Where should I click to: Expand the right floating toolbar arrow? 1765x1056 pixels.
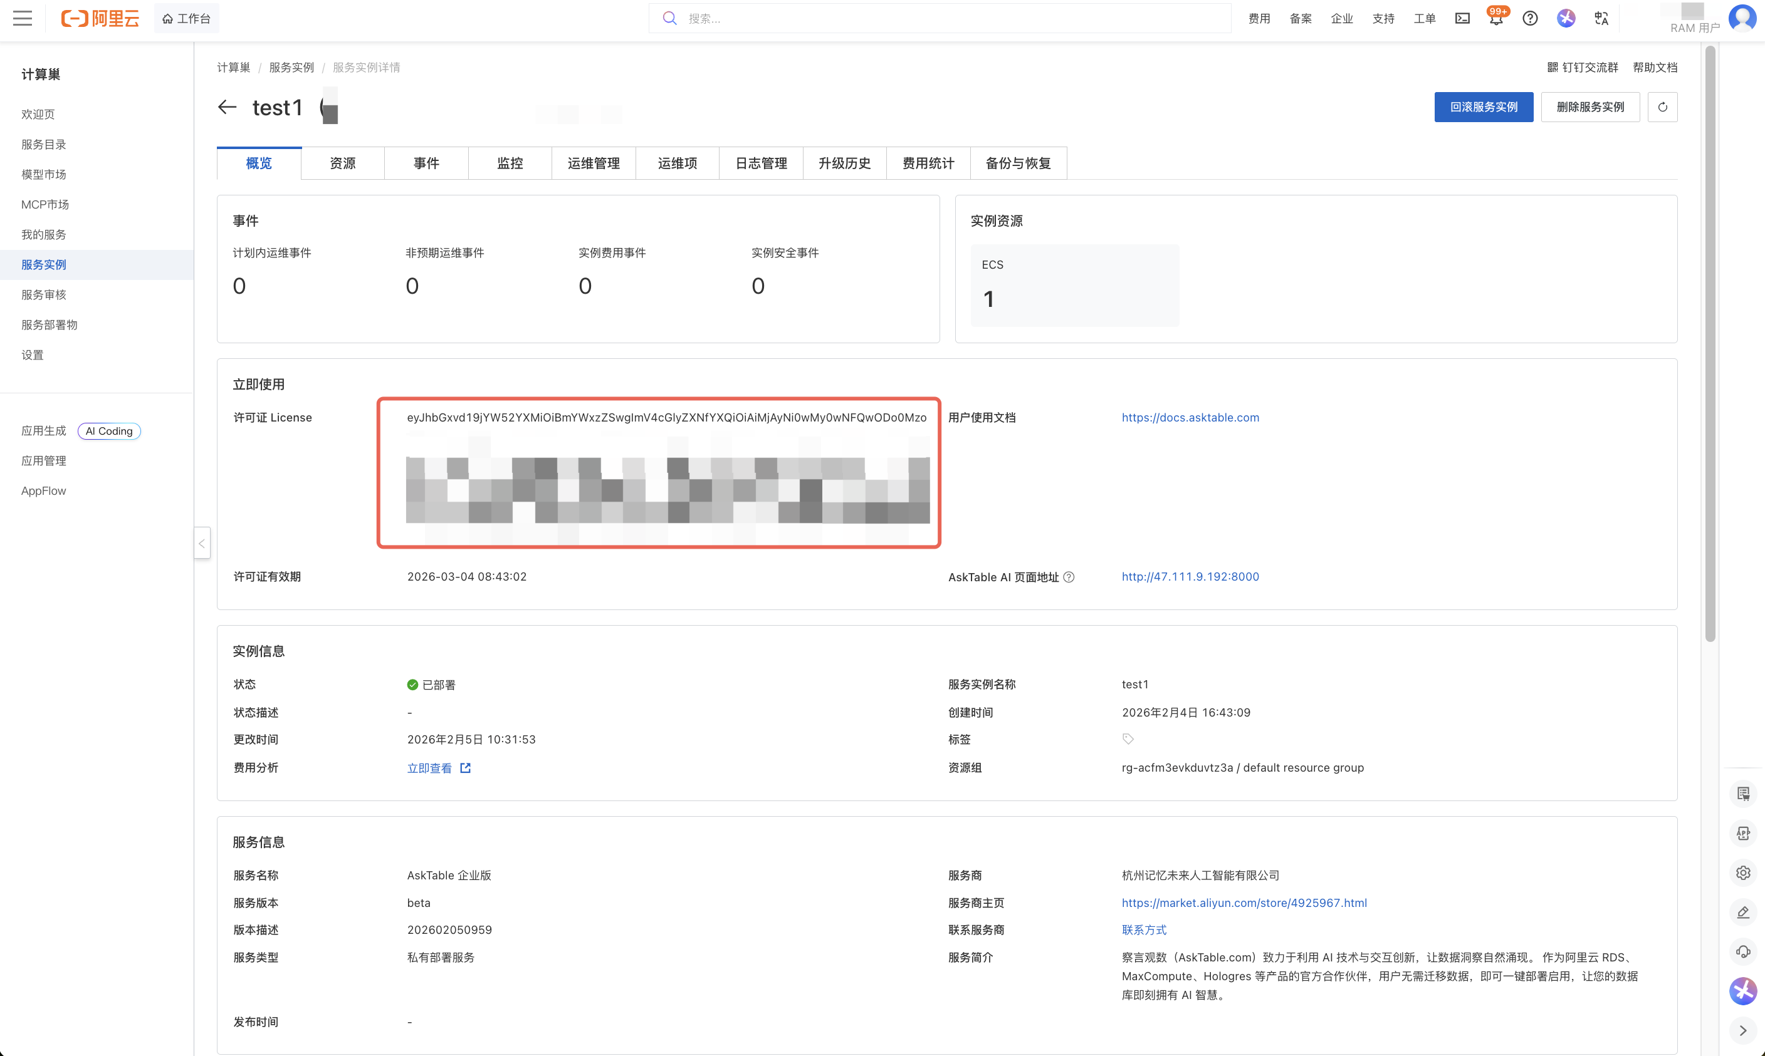(1742, 1030)
